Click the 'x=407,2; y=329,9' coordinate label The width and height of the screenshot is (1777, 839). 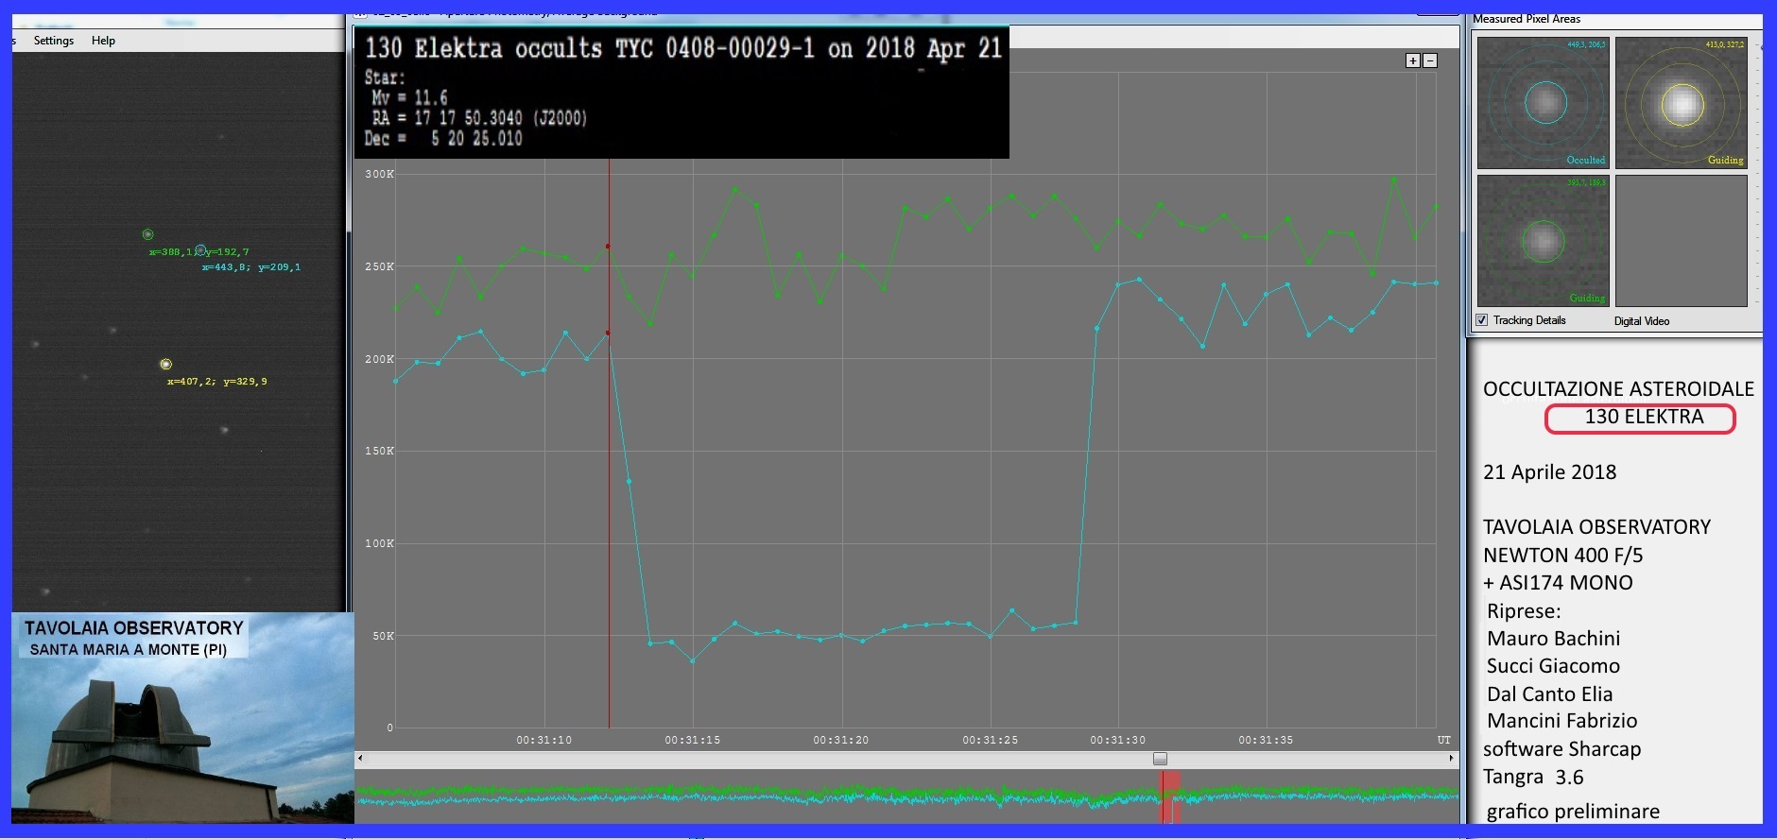[x=216, y=382]
